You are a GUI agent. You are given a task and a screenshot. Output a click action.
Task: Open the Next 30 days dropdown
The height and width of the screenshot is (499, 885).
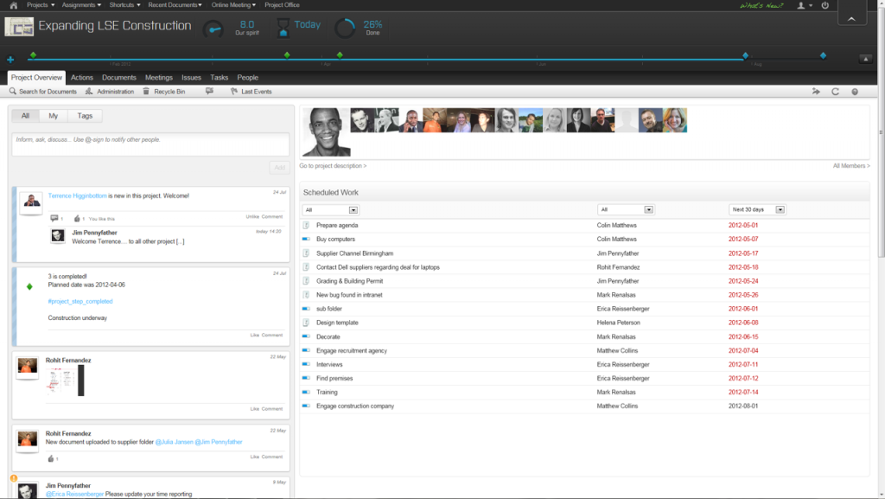[x=780, y=209]
